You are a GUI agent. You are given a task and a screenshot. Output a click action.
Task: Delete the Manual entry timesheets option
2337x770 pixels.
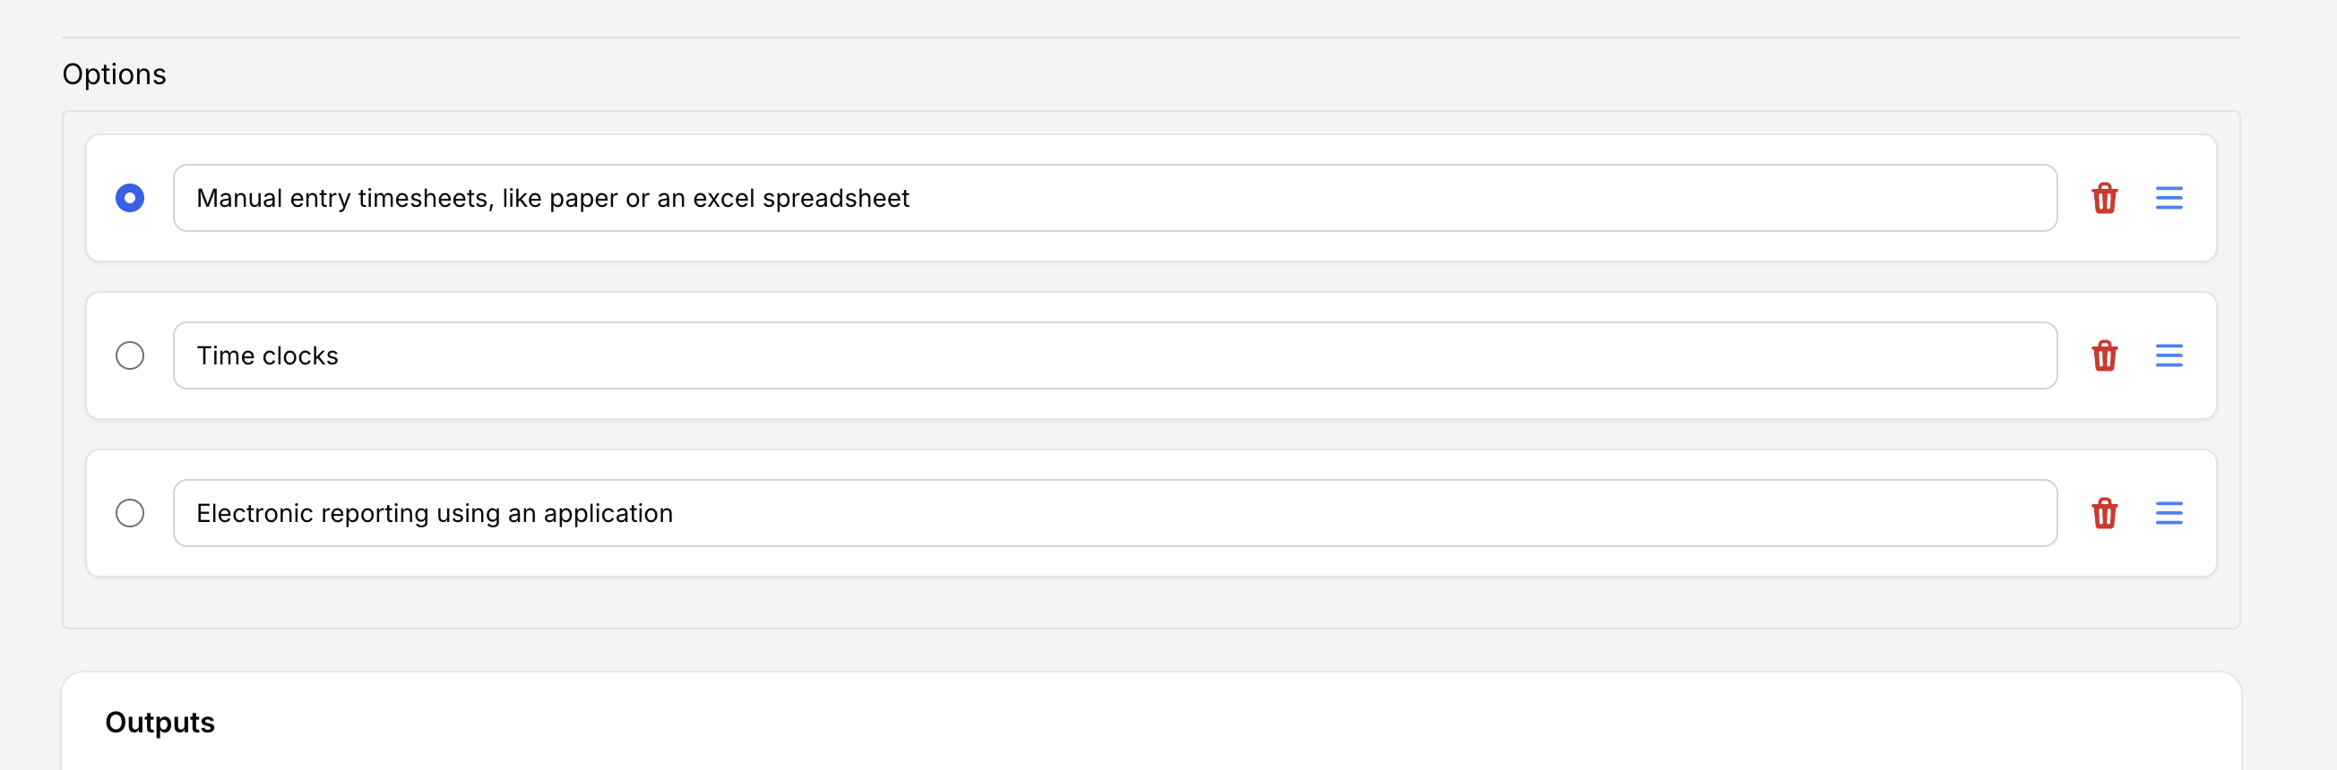pyautogui.click(x=2104, y=198)
